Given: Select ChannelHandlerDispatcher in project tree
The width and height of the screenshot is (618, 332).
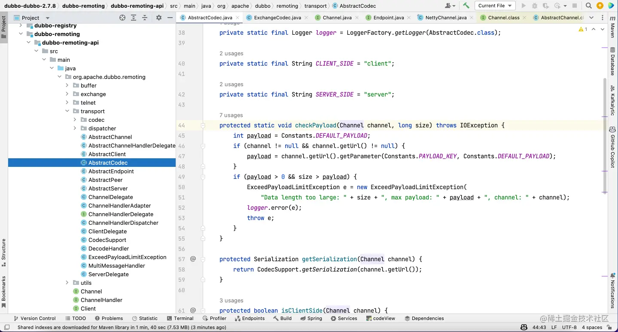Looking at the screenshot, I should click(x=123, y=223).
